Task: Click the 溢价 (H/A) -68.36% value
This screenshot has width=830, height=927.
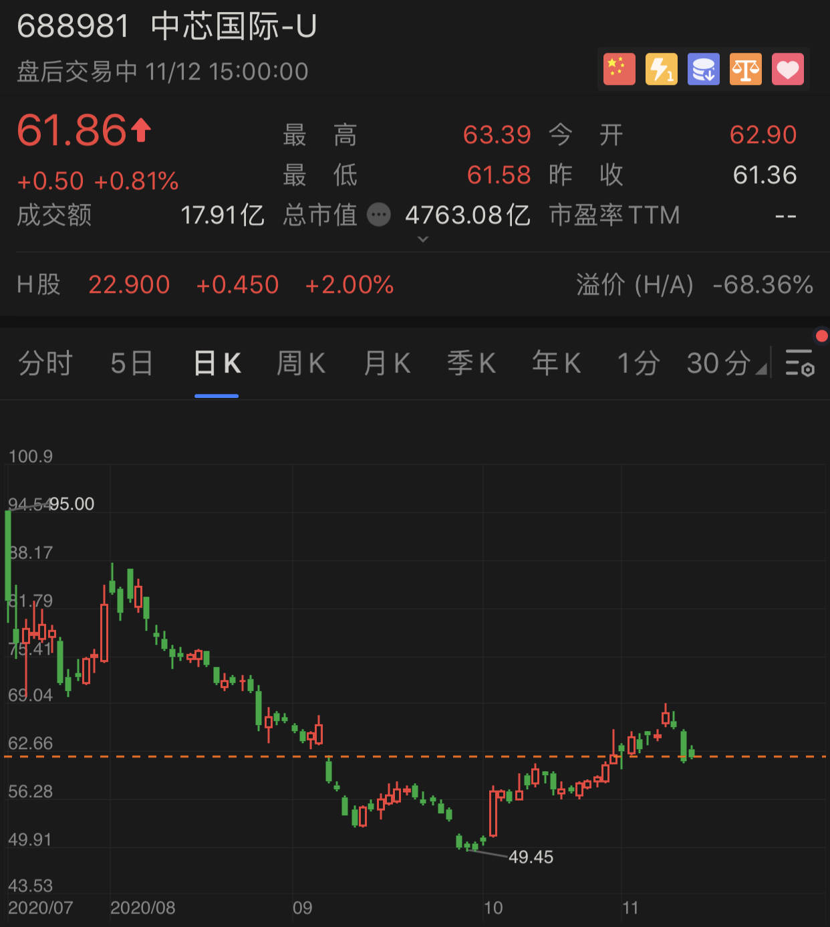Action: point(763,284)
